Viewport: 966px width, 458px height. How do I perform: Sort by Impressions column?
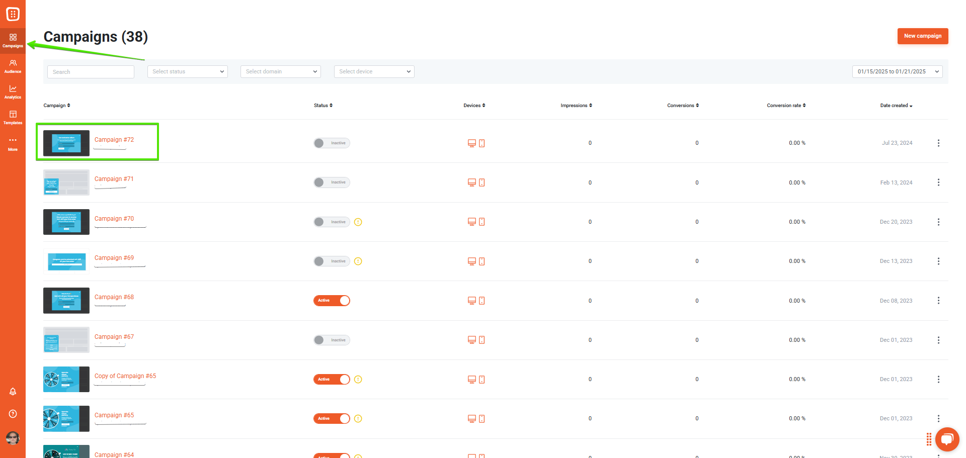click(577, 106)
